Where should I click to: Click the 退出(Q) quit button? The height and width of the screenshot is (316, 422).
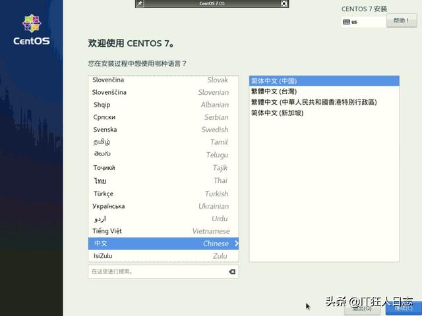point(362,309)
